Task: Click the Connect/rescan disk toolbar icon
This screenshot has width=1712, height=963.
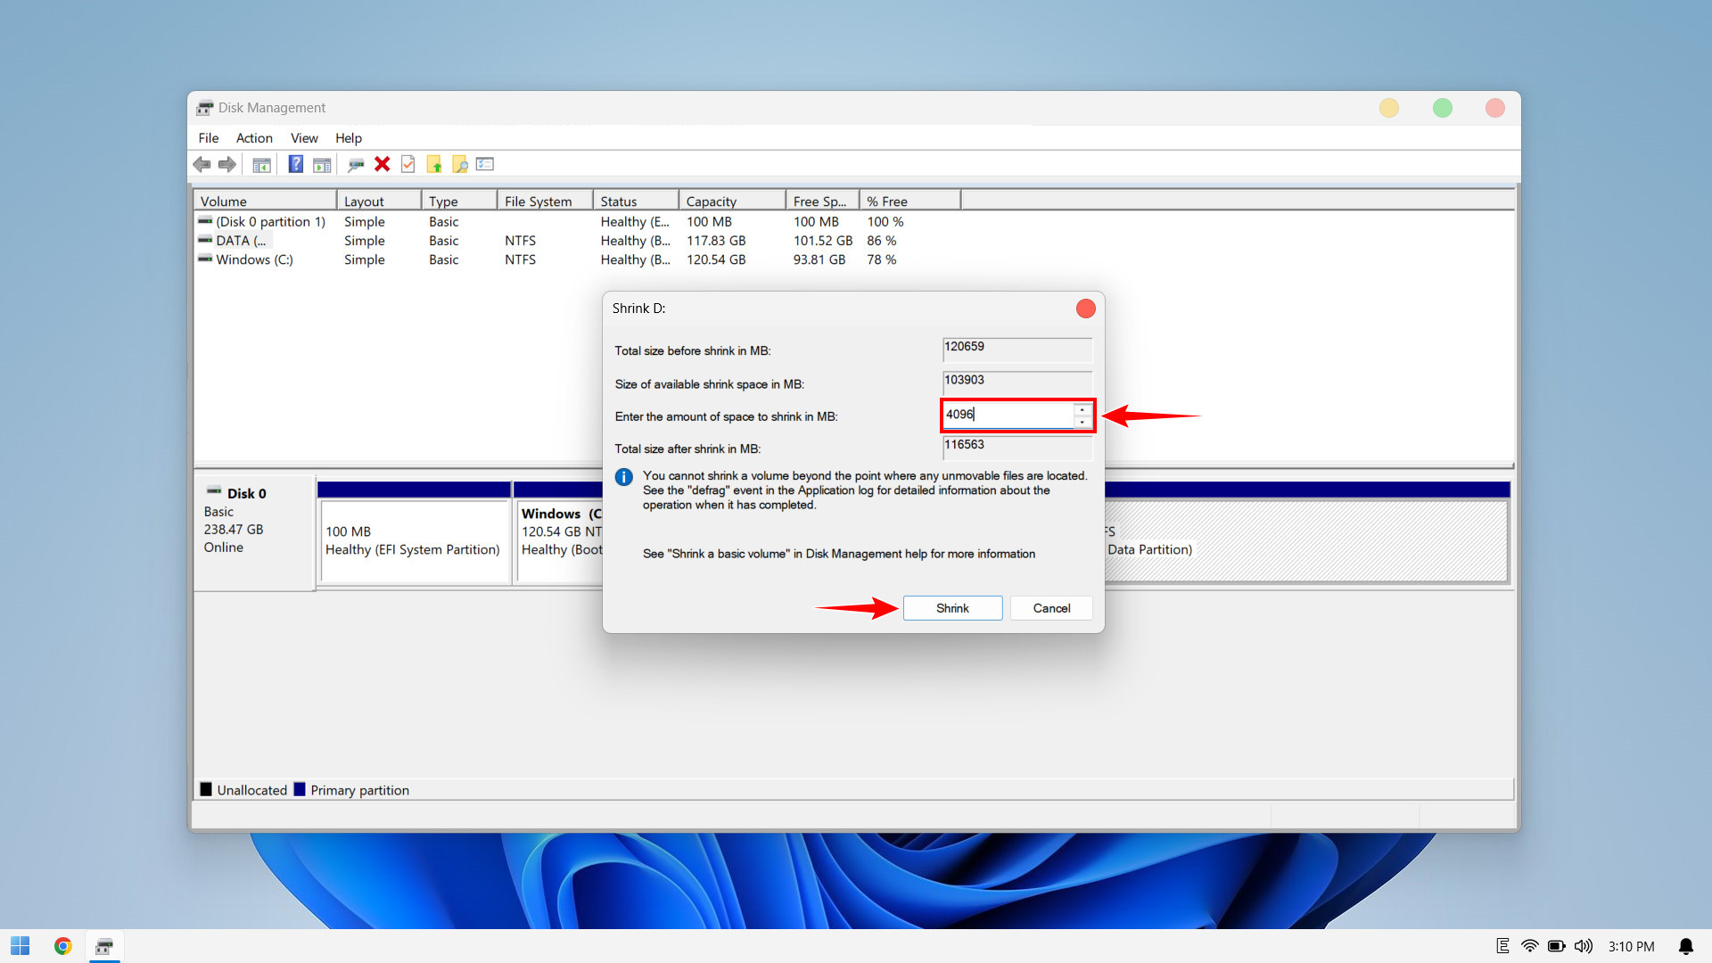Action: (356, 164)
